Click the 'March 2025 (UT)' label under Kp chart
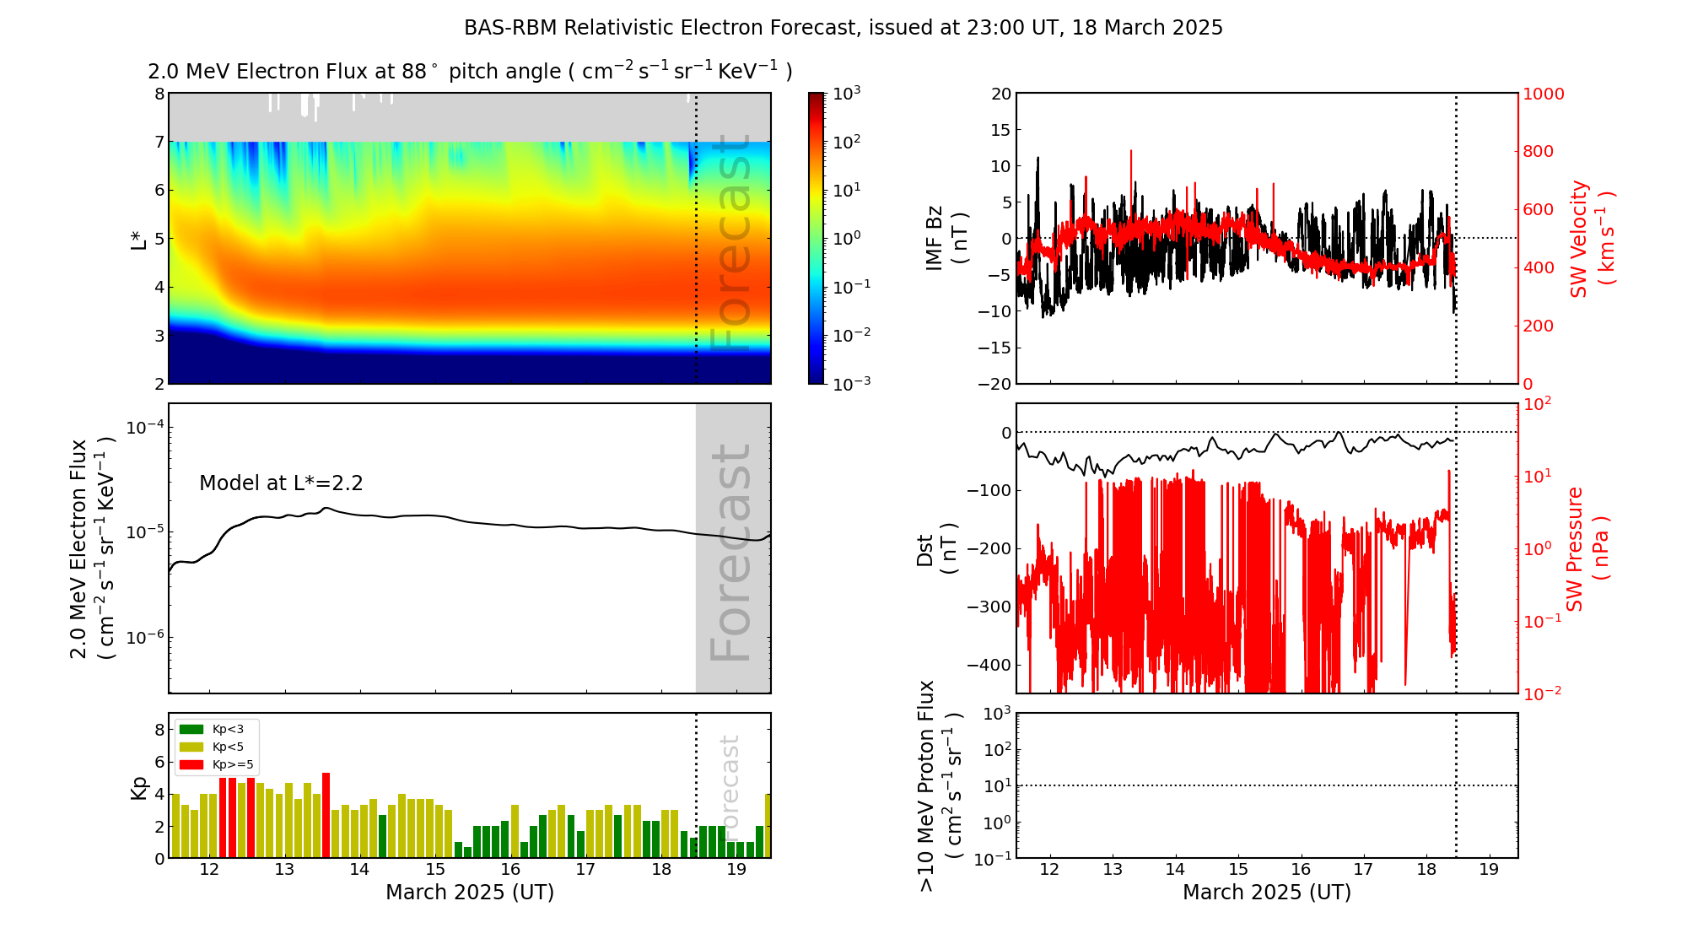 pos(470,893)
